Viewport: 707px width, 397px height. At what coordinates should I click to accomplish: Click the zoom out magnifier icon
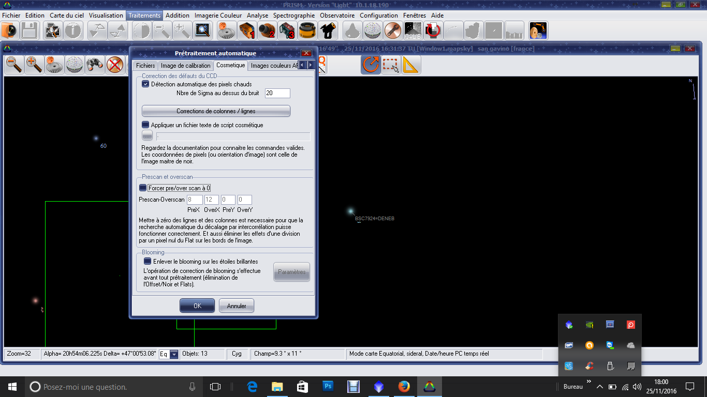click(14, 65)
